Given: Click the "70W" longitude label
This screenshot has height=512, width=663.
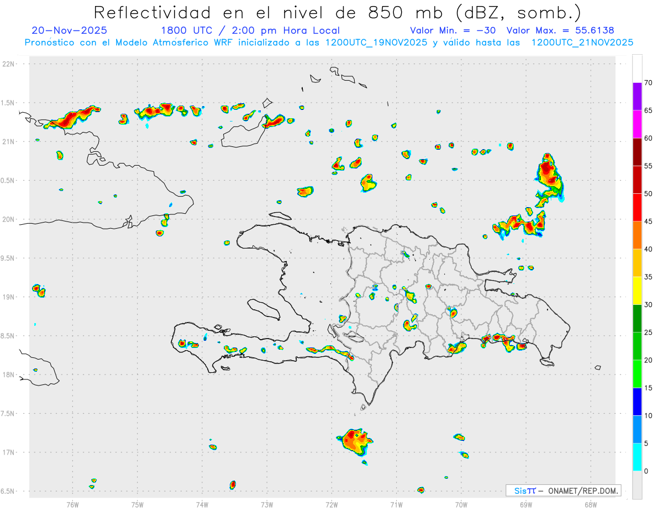Looking at the screenshot, I should coord(461,504).
